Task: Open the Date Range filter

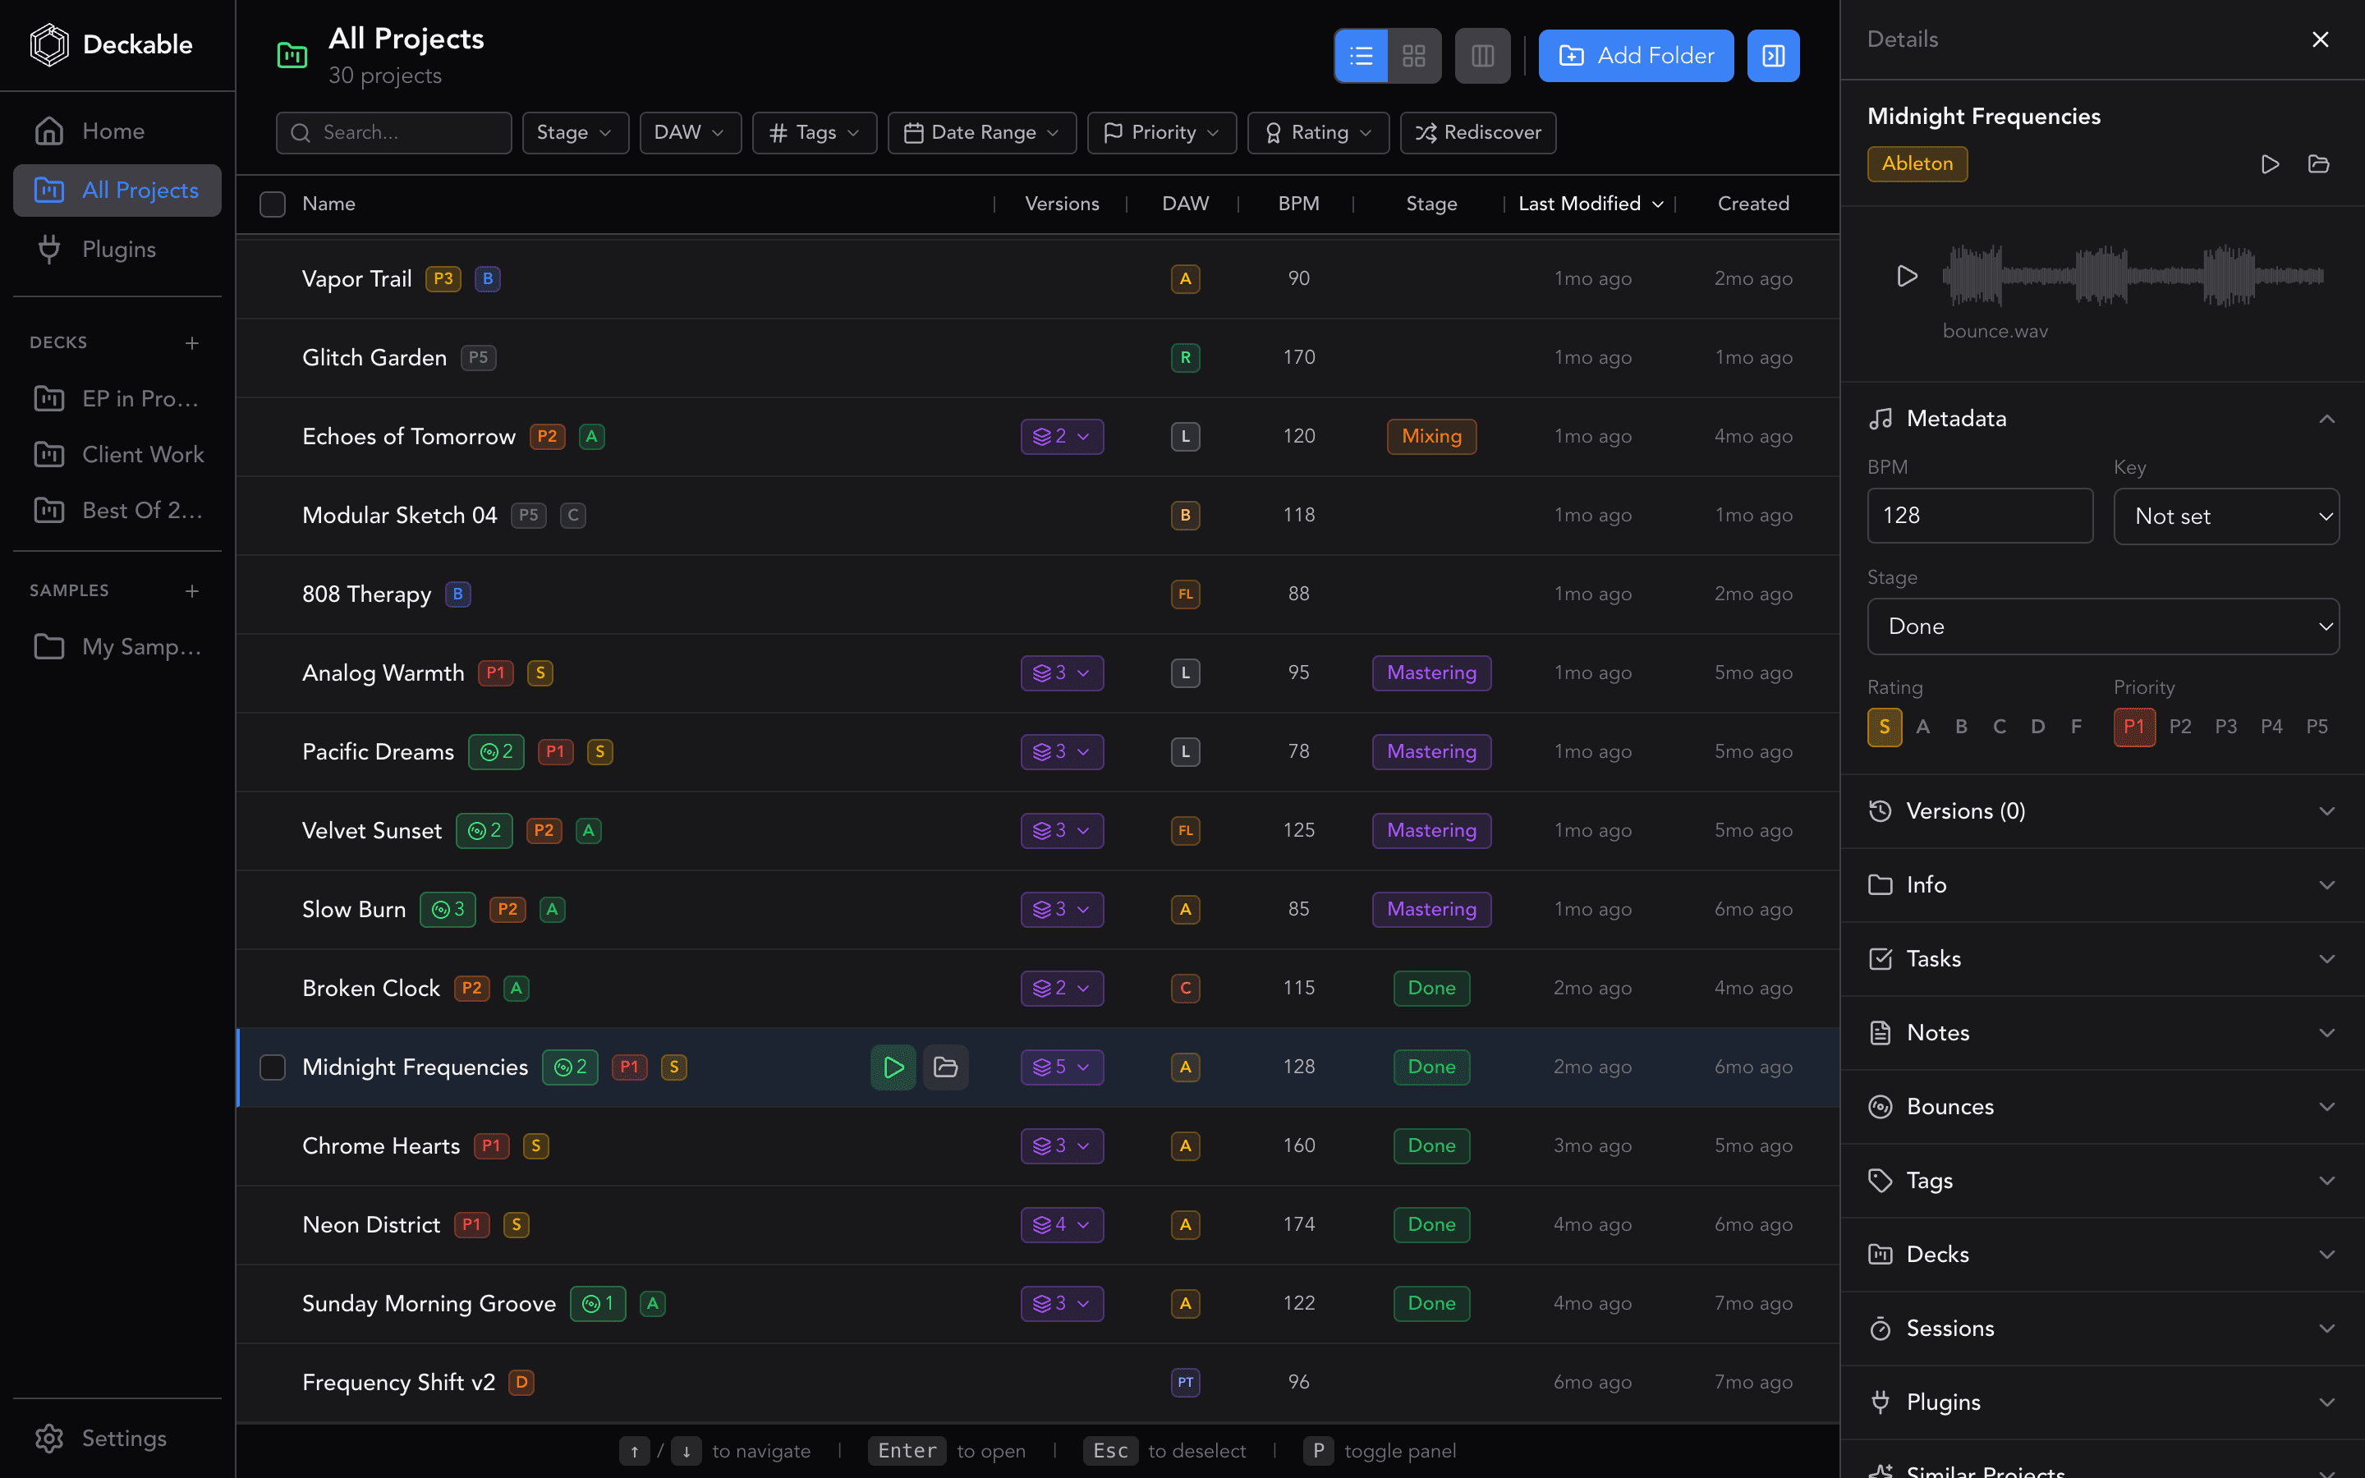Action: (x=981, y=133)
